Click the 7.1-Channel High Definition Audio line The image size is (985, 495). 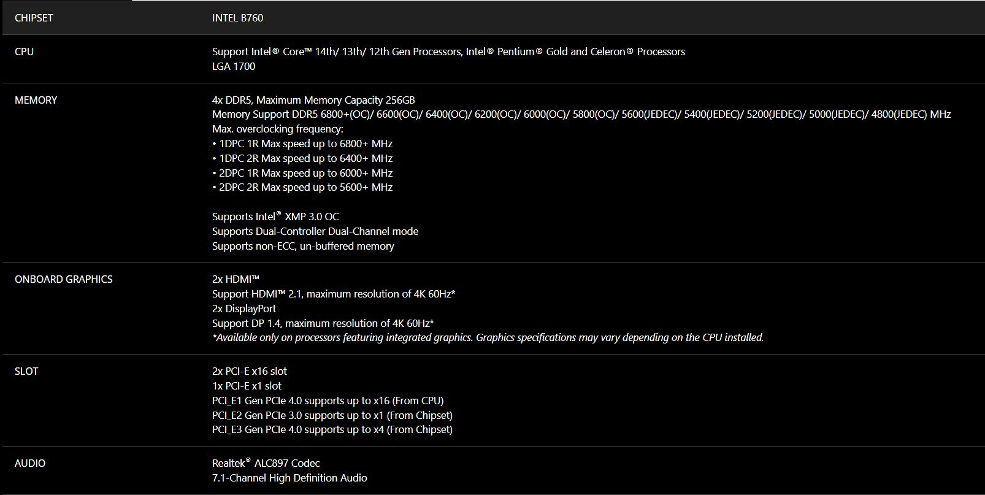tap(289, 478)
